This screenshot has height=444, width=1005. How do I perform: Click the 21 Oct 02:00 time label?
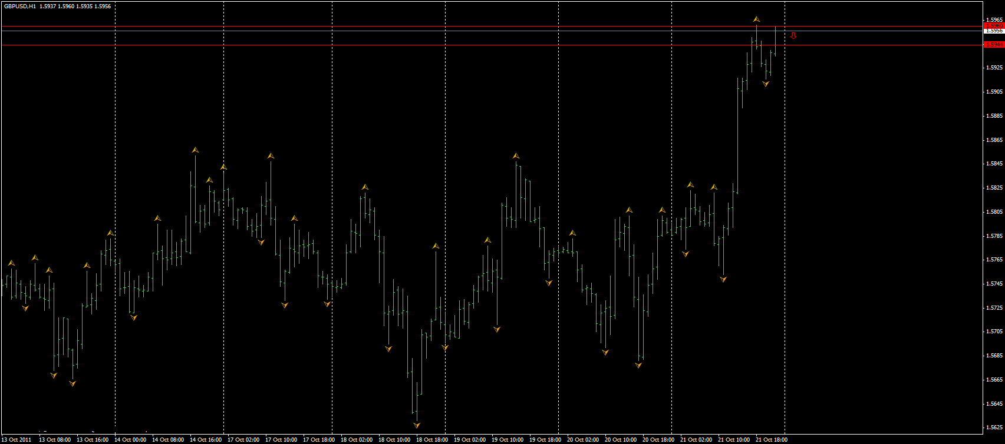click(x=696, y=439)
